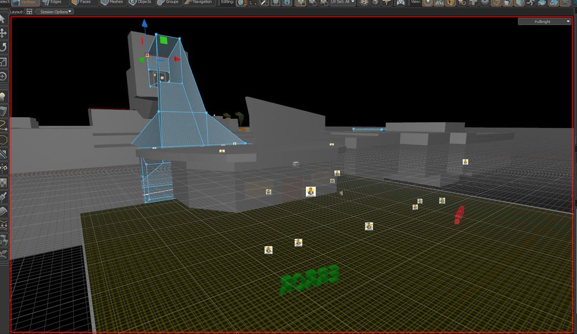Toggle the running man icon in View
577x334 pixels.
(x=531, y=2)
